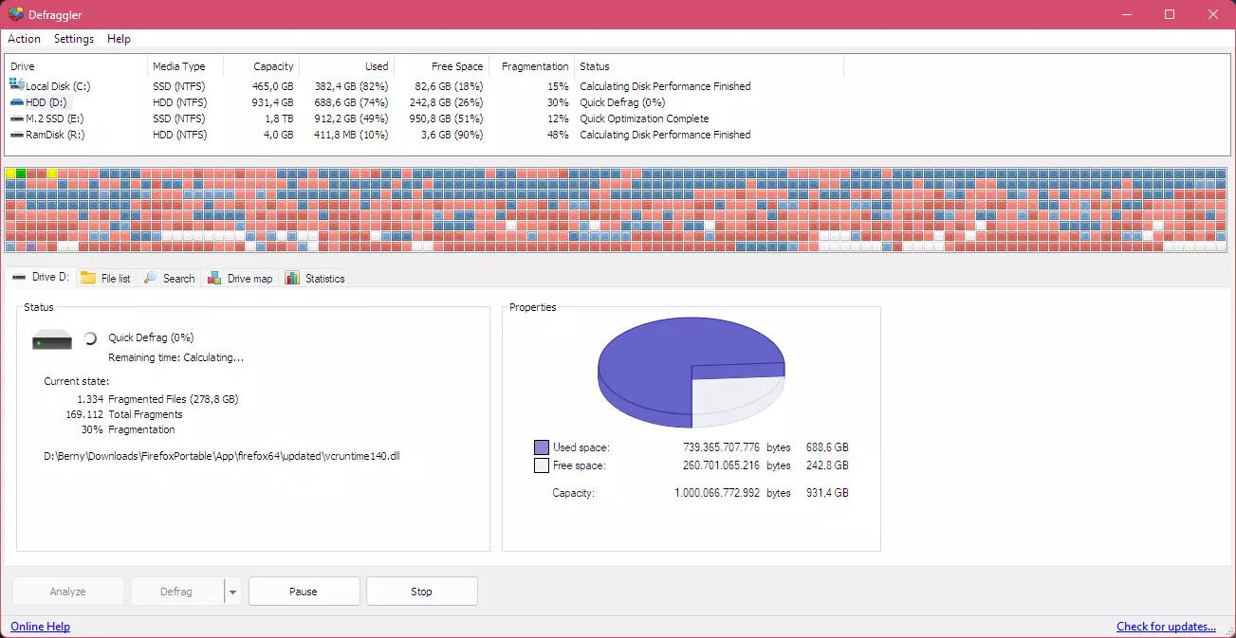Open the Settings menu
This screenshot has height=638, width=1236.
(x=74, y=39)
